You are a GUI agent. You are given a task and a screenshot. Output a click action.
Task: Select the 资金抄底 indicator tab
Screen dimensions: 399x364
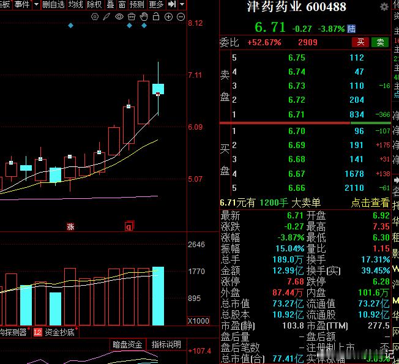tap(60, 332)
